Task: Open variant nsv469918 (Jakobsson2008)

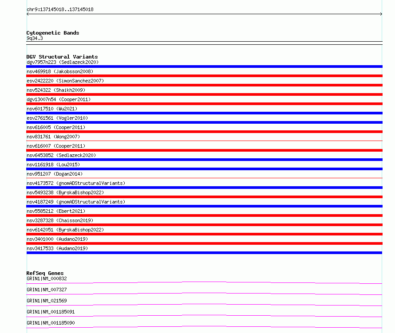Action: point(60,71)
